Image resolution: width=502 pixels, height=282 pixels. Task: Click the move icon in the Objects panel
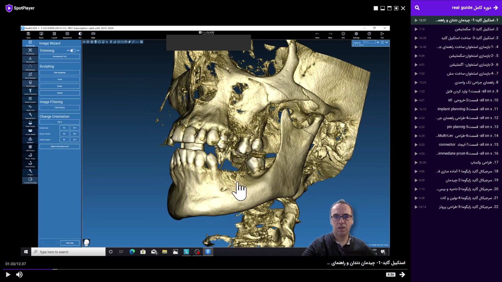point(378,42)
